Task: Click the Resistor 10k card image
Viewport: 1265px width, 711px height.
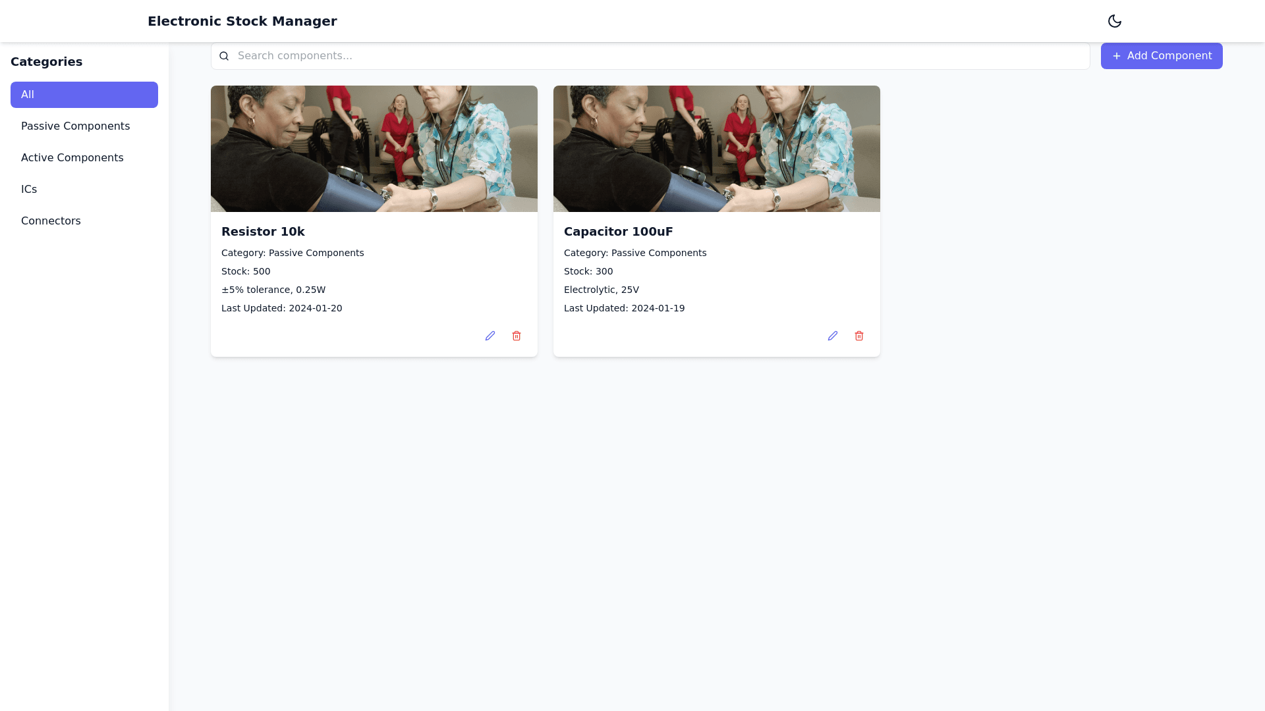Action: tap(374, 149)
